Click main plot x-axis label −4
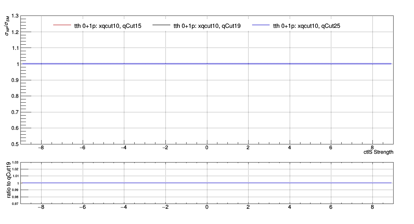This screenshot has width=414, height=224. point(124,148)
